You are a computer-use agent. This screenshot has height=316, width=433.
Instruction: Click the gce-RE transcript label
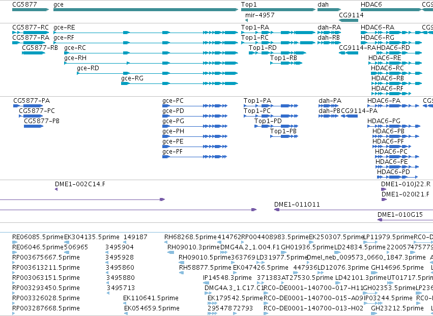[x=64, y=27]
